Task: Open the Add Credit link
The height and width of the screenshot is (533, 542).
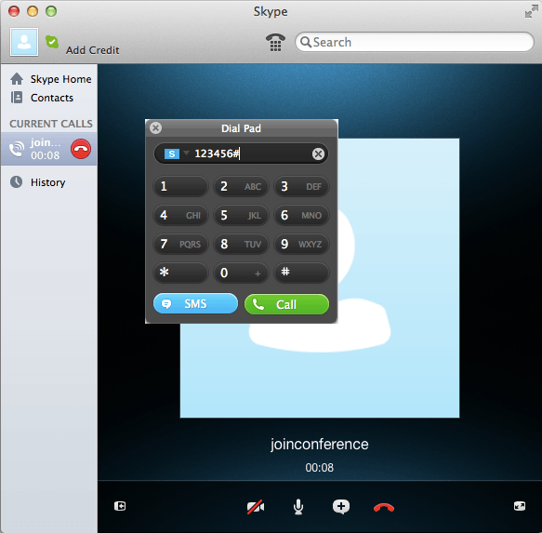Action: pos(93,50)
